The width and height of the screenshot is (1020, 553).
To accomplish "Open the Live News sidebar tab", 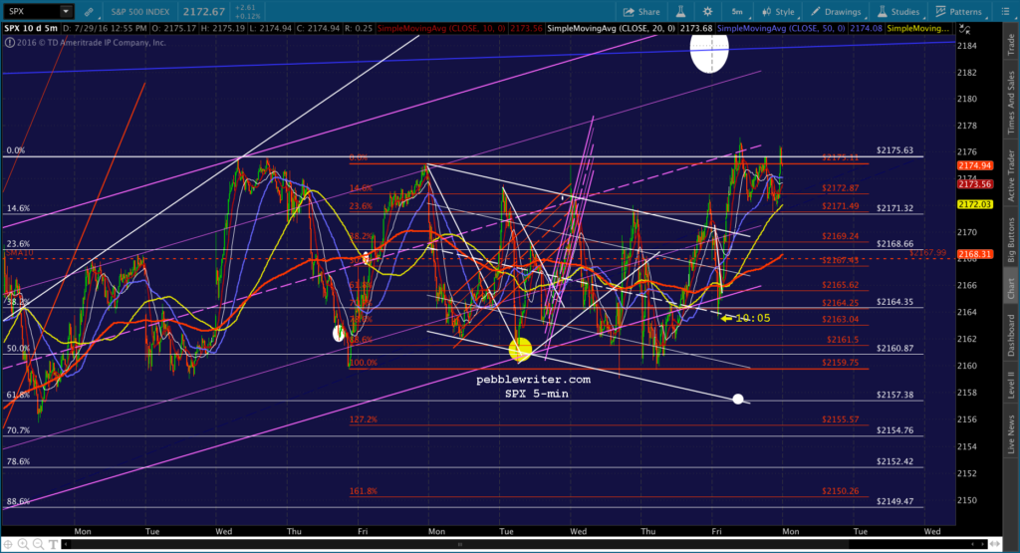I will click(1011, 434).
